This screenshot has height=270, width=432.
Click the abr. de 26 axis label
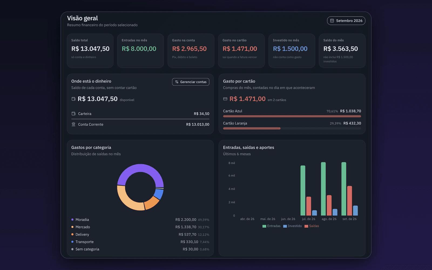point(247,219)
